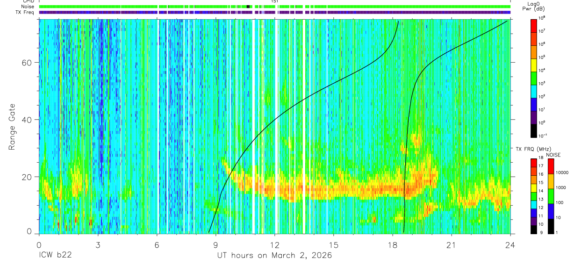Click the x-axis tick label "24"
This screenshot has height=265, width=574.
click(x=510, y=244)
